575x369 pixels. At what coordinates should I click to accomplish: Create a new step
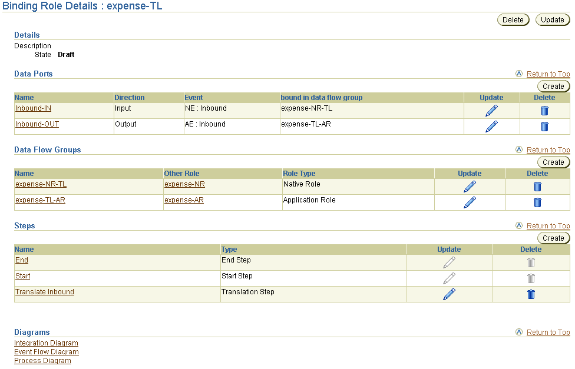[x=553, y=238]
